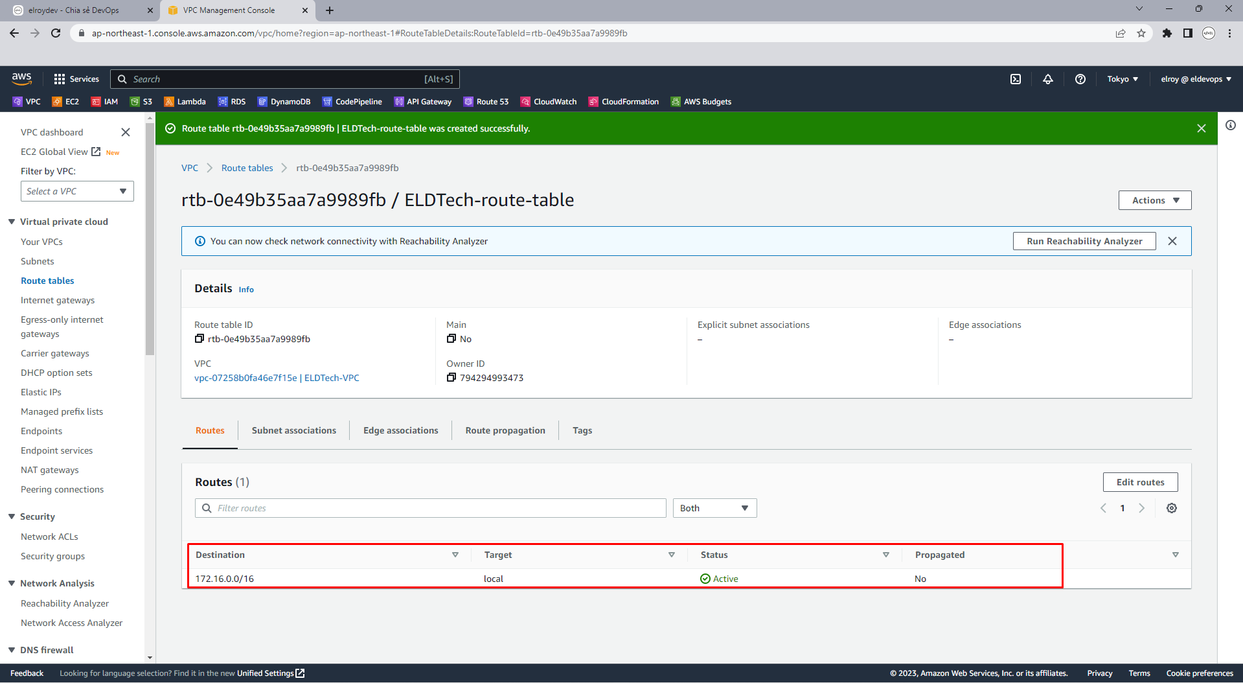Open the API Gateway shortcut
Image resolution: width=1243 pixels, height=683 pixels.
click(x=422, y=102)
